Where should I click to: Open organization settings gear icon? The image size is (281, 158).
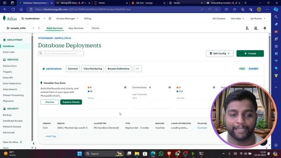[x=50, y=18]
